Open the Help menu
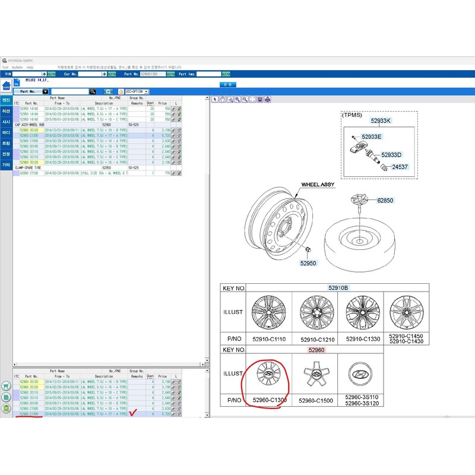Screen dimensions: 475x475 point(30,67)
